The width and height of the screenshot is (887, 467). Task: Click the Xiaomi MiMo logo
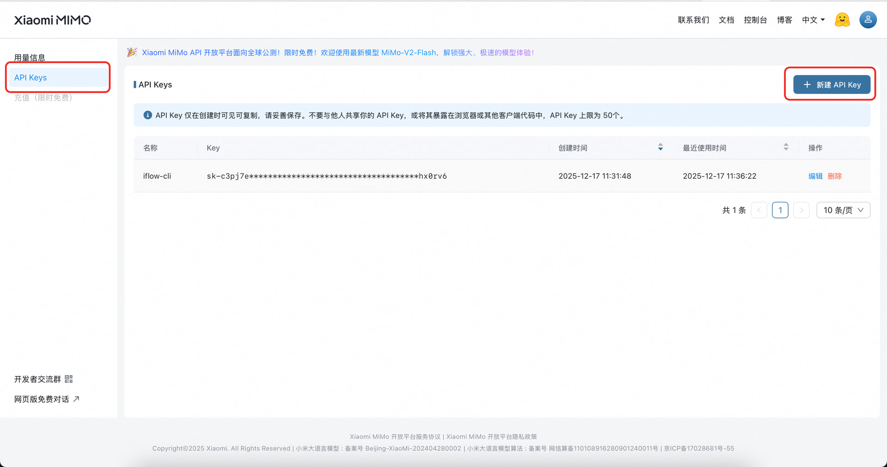click(52, 20)
